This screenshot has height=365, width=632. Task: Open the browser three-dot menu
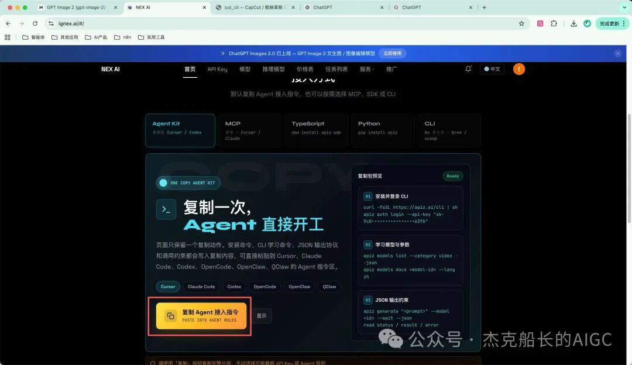[x=624, y=23]
